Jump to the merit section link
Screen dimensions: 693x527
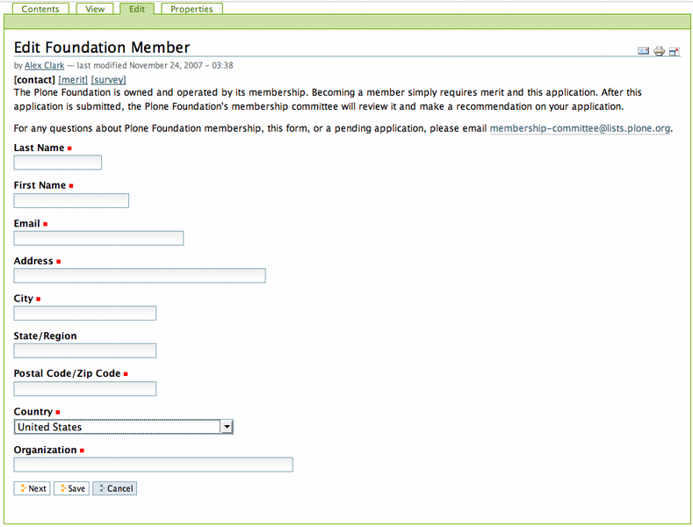coord(73,79)
